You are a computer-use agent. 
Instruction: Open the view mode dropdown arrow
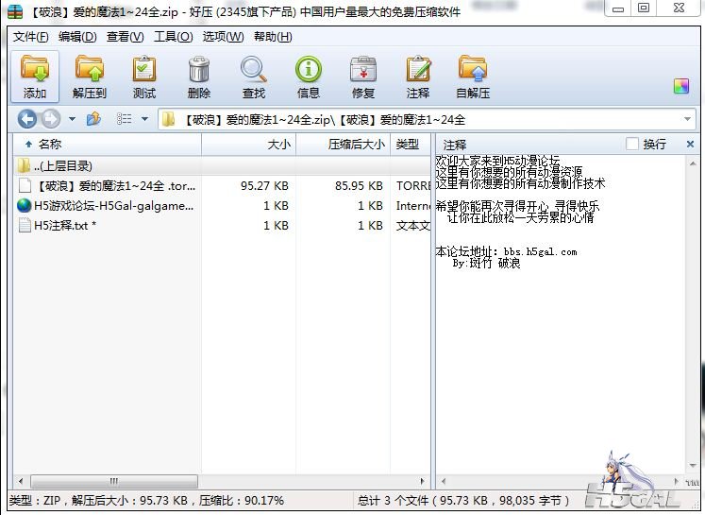(x=144, y=119)
